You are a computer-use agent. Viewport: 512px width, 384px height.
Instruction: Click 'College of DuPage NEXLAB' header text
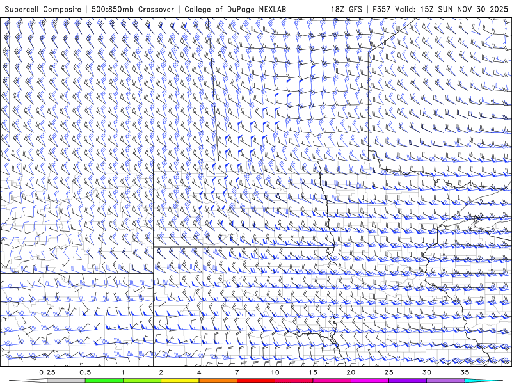[x=235, y=9]
